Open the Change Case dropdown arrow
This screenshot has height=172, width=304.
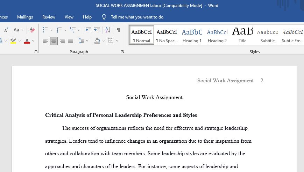(x=22, y=30)
